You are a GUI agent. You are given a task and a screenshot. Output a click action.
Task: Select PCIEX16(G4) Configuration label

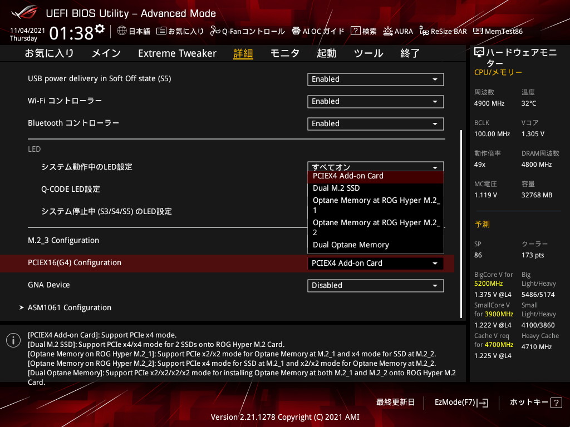click(75, 263)
